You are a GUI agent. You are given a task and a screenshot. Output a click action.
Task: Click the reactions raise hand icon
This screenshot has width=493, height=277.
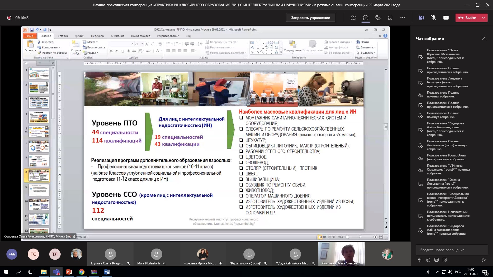[378, 18]
